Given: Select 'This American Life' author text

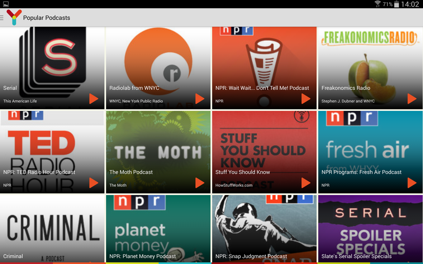Looking at the screenshot, I should [x=20, y=101].
